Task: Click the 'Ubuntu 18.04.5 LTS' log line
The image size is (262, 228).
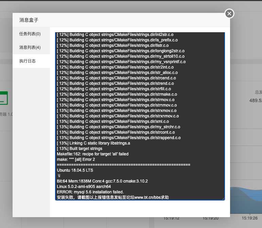Action: 75,170
